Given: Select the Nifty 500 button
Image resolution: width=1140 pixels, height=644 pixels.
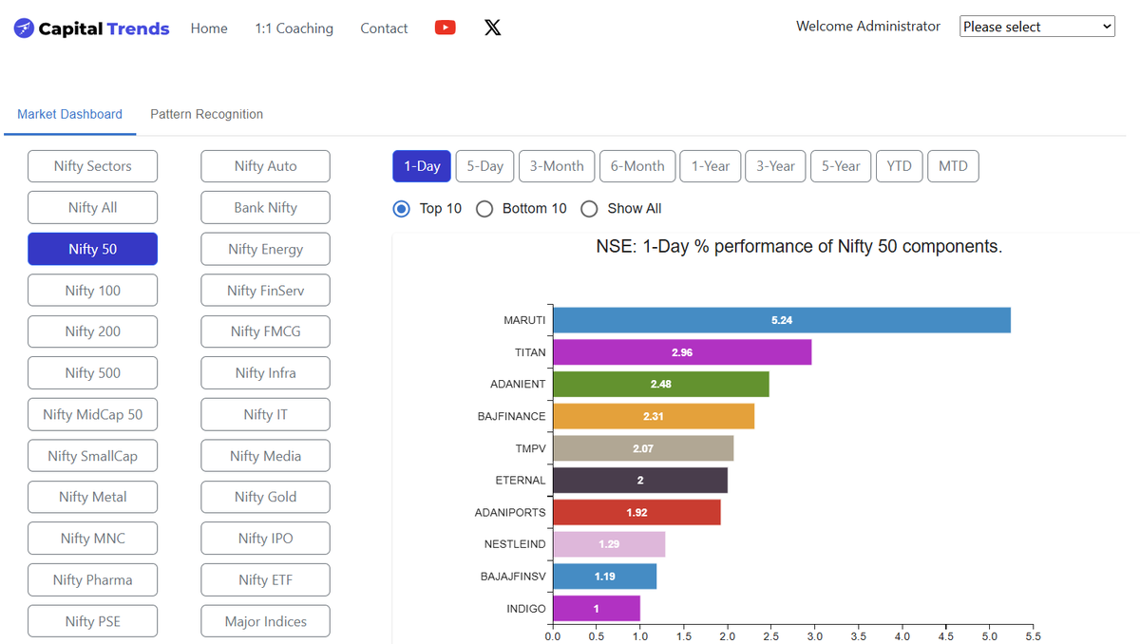Looking at the screenshot, I should (93, 373).
